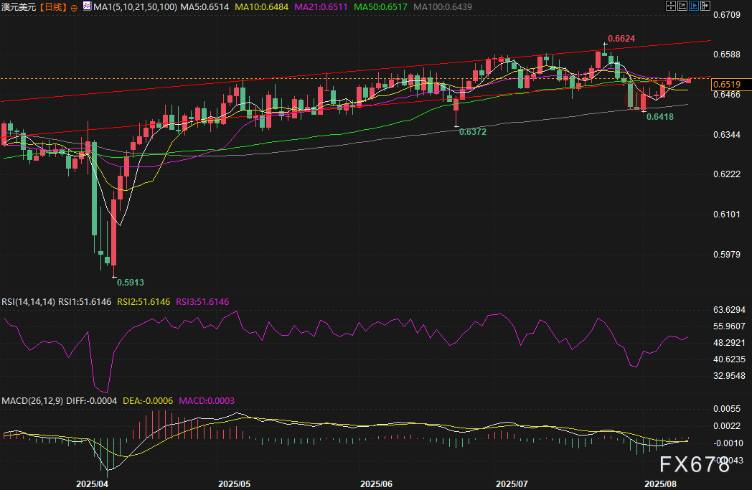The image size is (752, 490).
Task: Click the crosshair cursor icon at top right
Action: [672, 6]
